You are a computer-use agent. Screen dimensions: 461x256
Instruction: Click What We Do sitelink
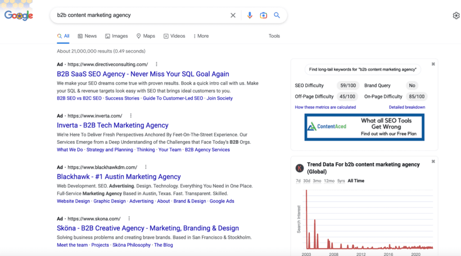pyautogui.click(x=70, y=150)
